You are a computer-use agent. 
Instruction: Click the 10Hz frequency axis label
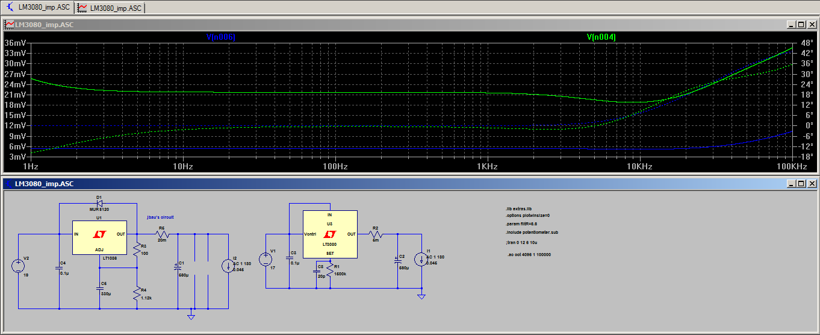pyautogui.click(x=182, y=166)
